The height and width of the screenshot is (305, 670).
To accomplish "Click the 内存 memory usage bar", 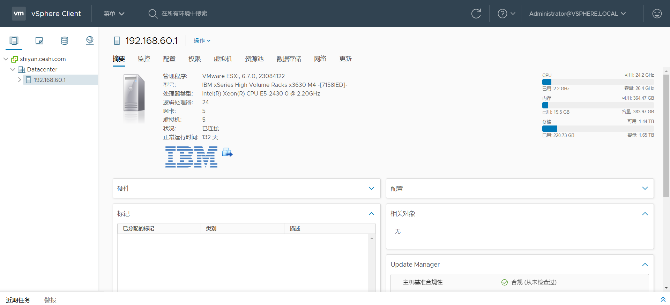I will coord(598,105).
